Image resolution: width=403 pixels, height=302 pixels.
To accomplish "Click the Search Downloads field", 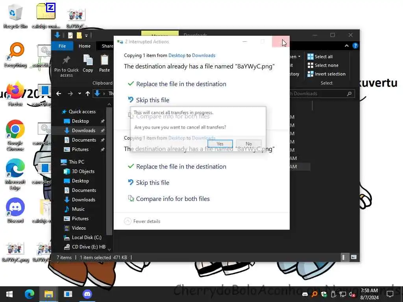I will (x=322, y=94).
